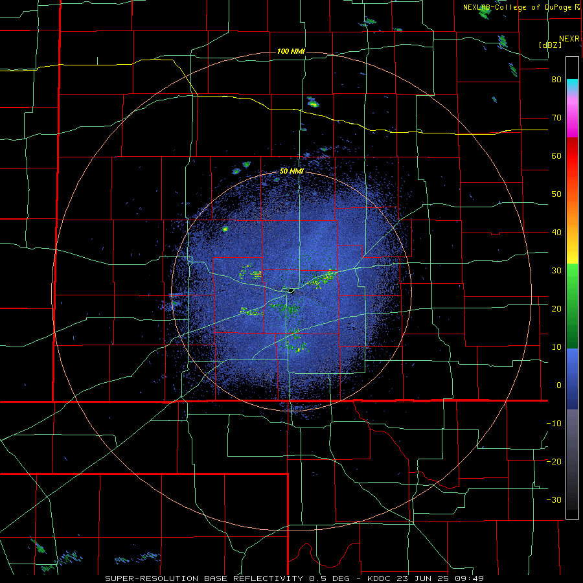
Task: Click the red band of the color bar
Action: pos(572,157)
